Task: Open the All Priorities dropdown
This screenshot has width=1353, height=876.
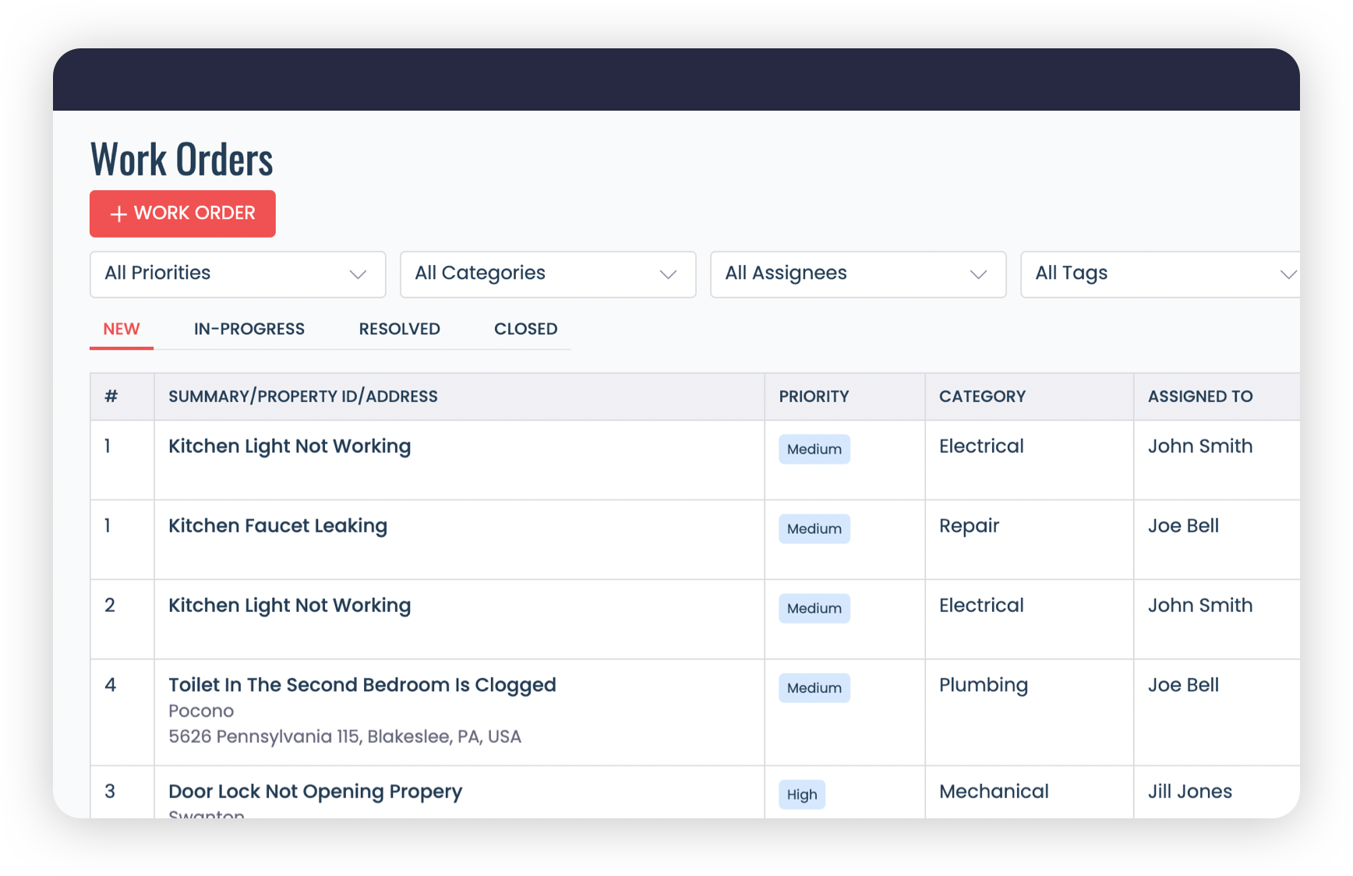Action: coord(238,274)
